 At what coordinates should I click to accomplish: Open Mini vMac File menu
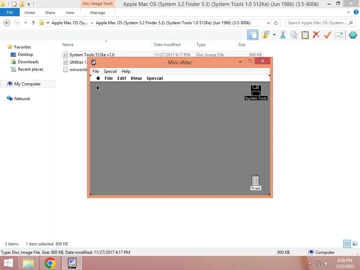[96, 71]
